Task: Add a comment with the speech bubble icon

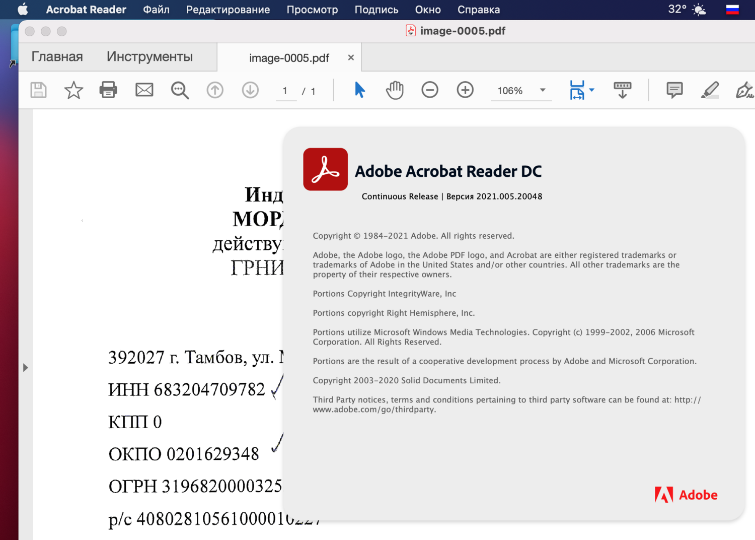Action: coord(674,90)
